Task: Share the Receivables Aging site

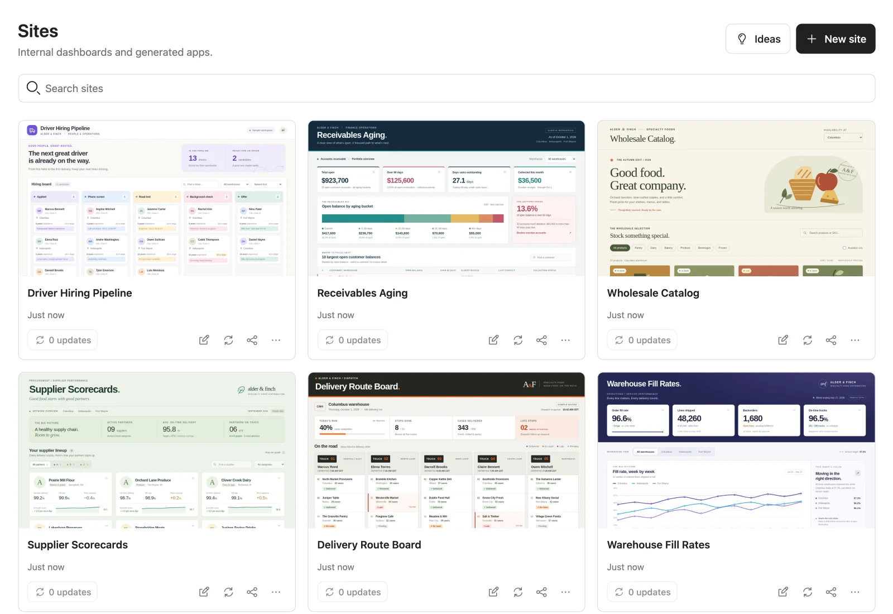Action: pyautogui.click(x=542, y=340)
